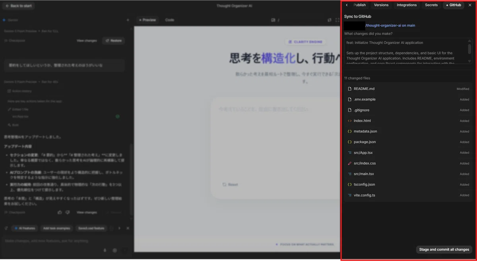The image size is (477, 261).
Task: Open the Integrations tab
Action: [x=407, y=5]
